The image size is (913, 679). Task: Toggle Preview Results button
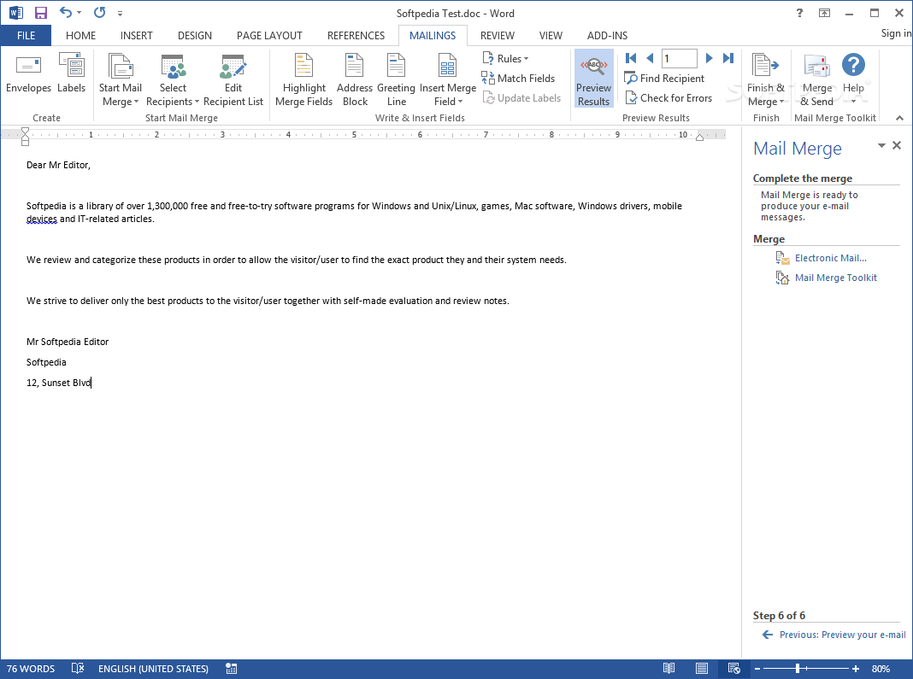pos(593,79)
